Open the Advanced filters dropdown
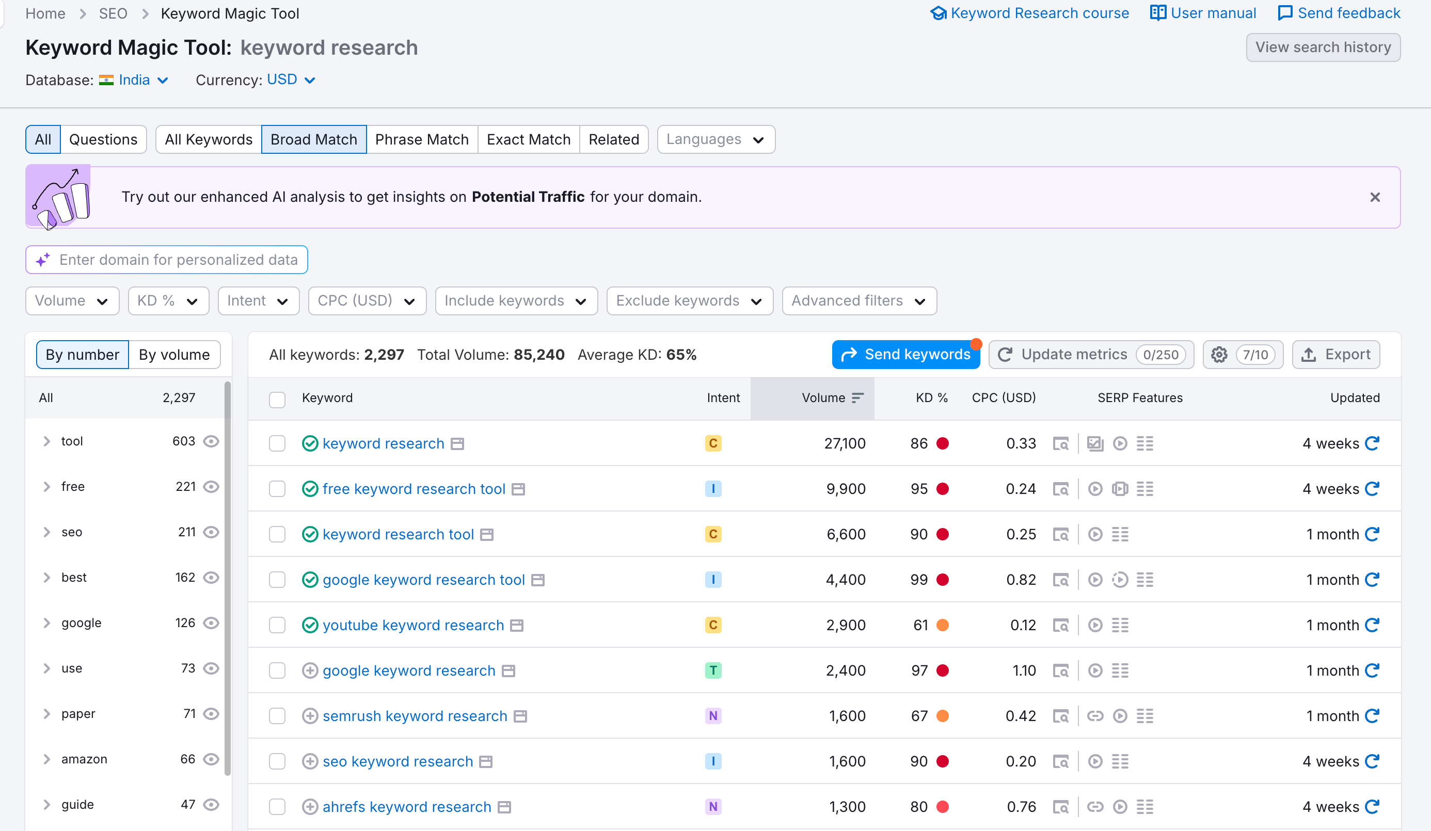1431x831 pixels. (858, 301)
